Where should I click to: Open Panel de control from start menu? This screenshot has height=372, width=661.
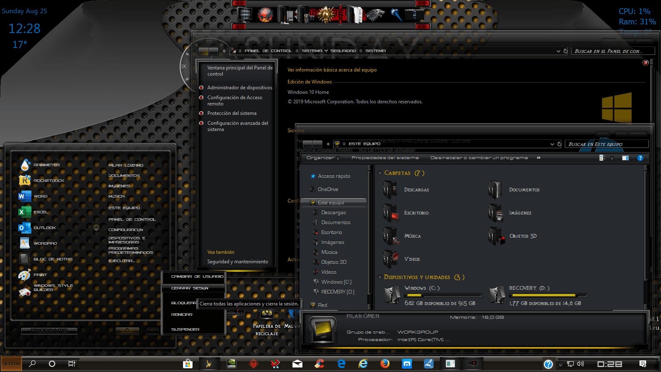click(x=132, y=219)
